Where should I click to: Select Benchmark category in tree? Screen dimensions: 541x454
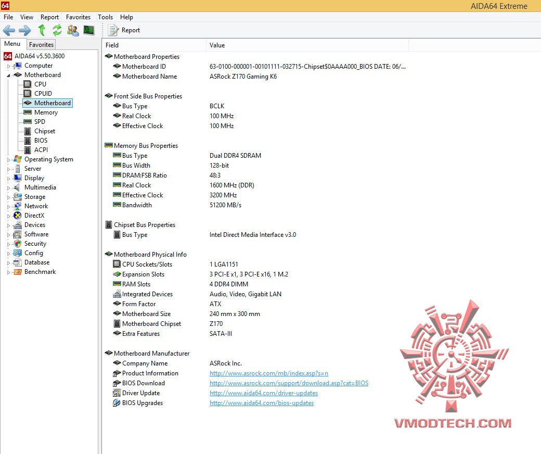point(40,272)
